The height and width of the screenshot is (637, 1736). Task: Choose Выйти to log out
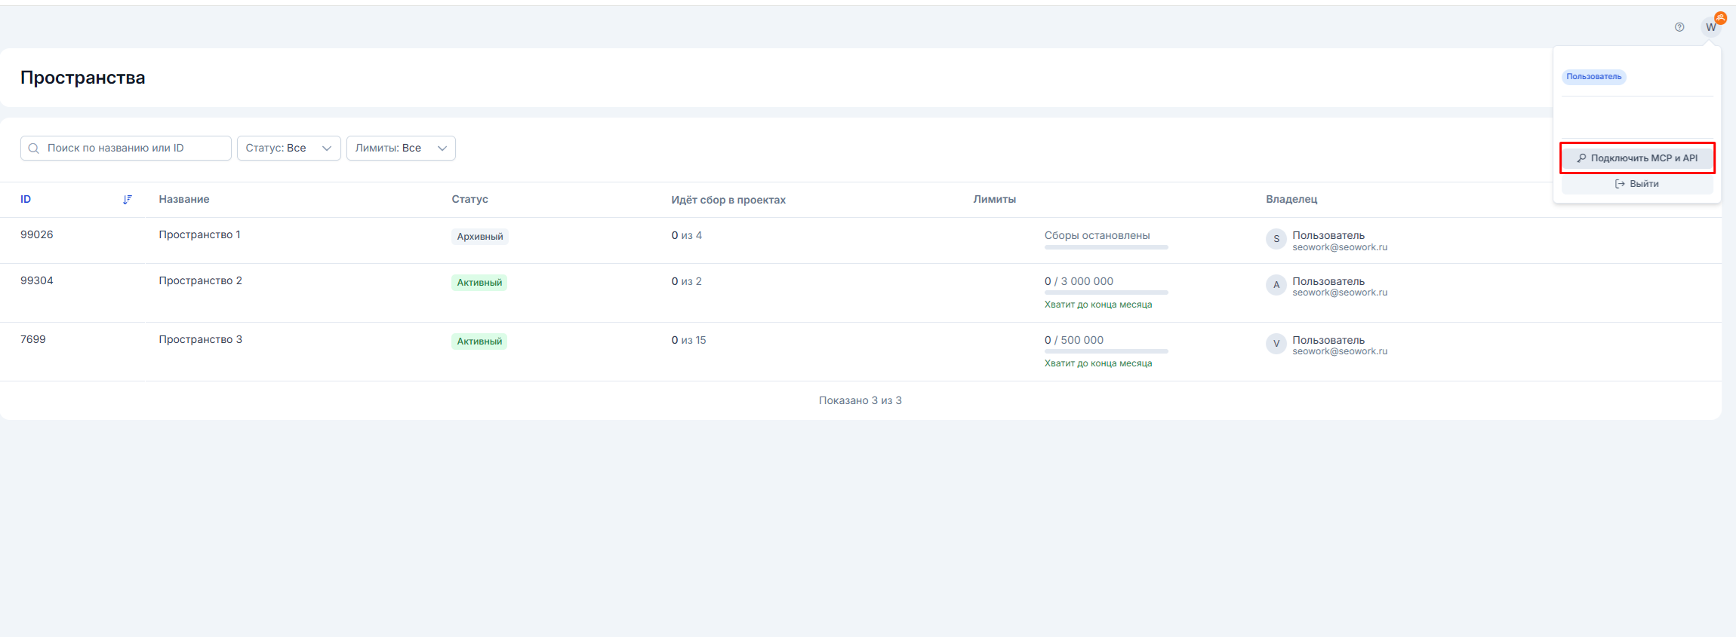1637,184
